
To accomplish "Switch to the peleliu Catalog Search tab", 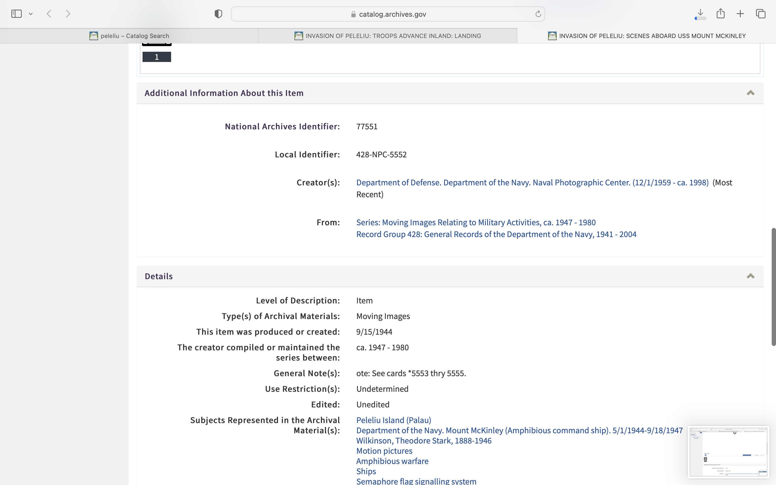I will [x=129, y=36].
